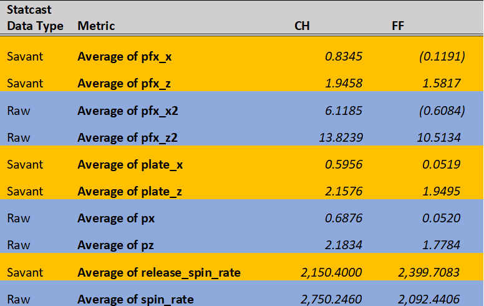Click the Metric column header
This screenshot has width=484, height=306.
[96, 26]
